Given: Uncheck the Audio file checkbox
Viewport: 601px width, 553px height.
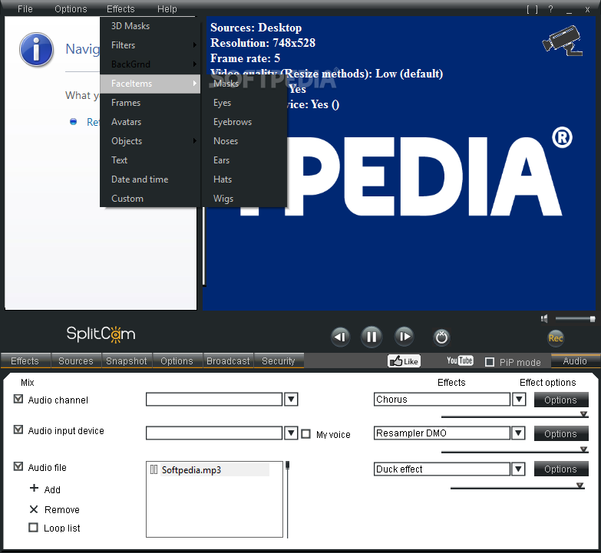Looking at the screenshot, I should point(18,466).
